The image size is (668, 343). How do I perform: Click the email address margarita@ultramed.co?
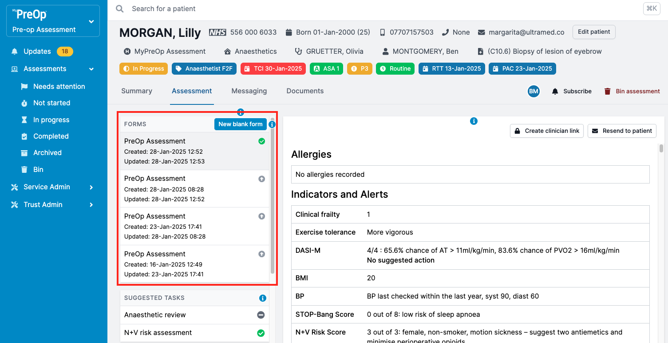[x=526, y=32]
